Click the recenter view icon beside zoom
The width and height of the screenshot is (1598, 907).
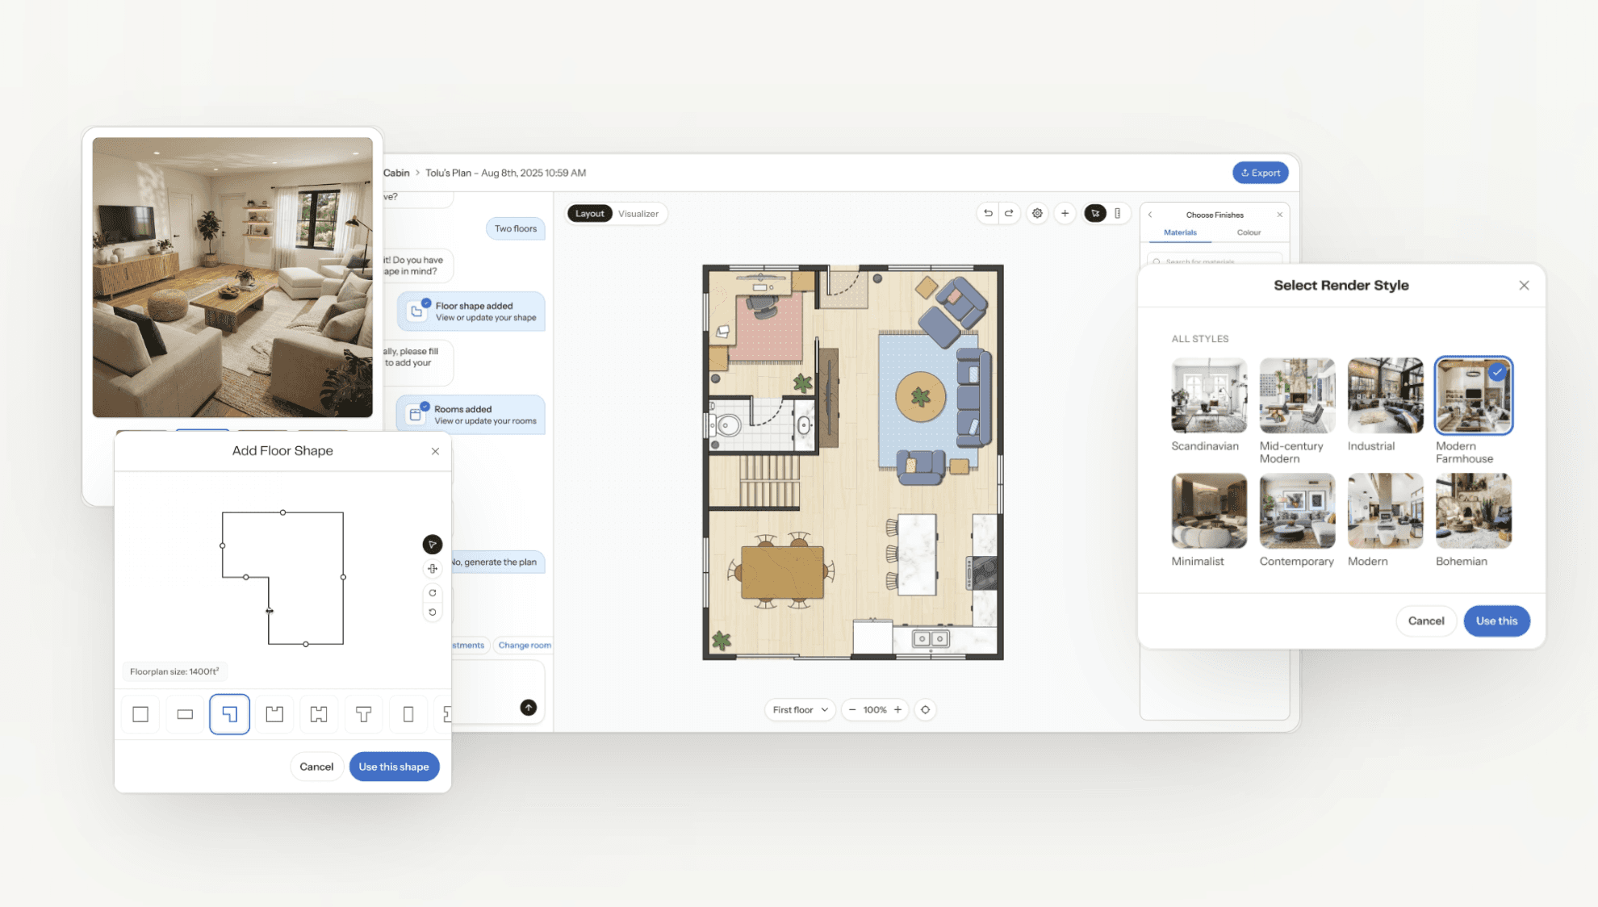click(x=925, y=710)
